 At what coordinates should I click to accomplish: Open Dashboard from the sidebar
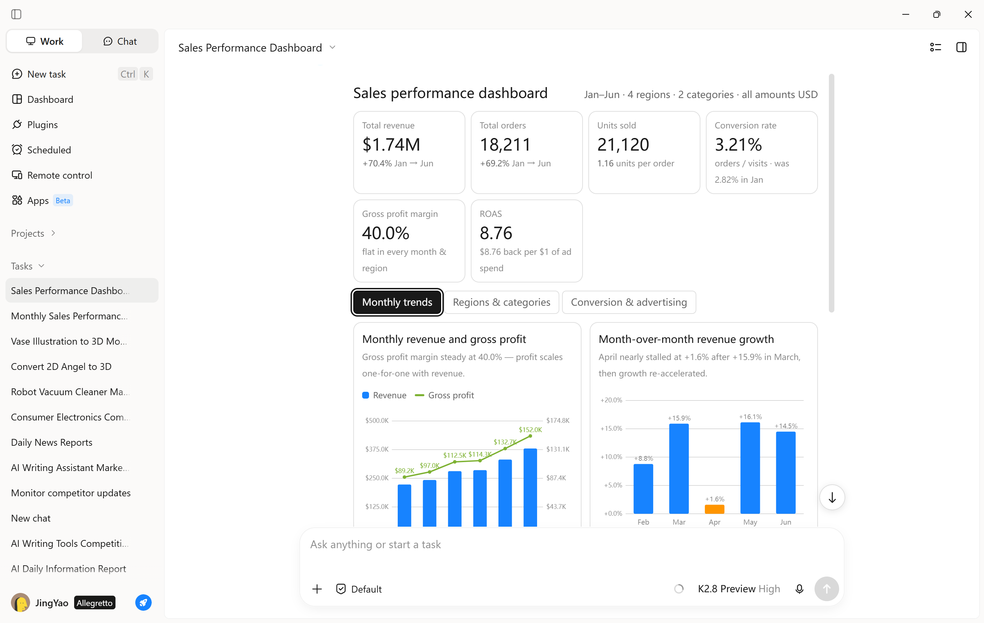(82, 99)
